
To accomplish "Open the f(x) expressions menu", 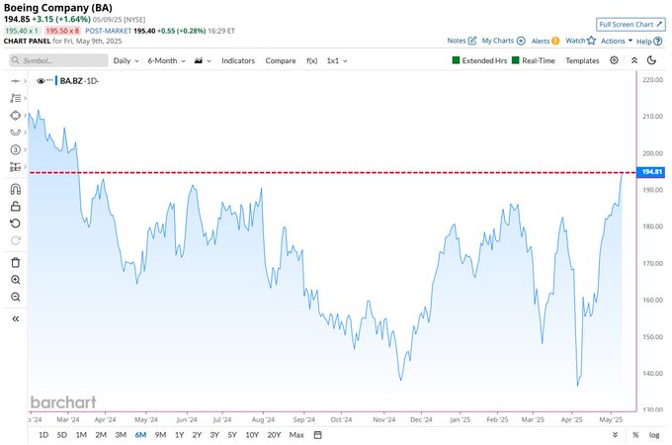I will click(312, 61).
